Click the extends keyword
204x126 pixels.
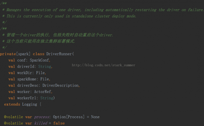(12, 104)
